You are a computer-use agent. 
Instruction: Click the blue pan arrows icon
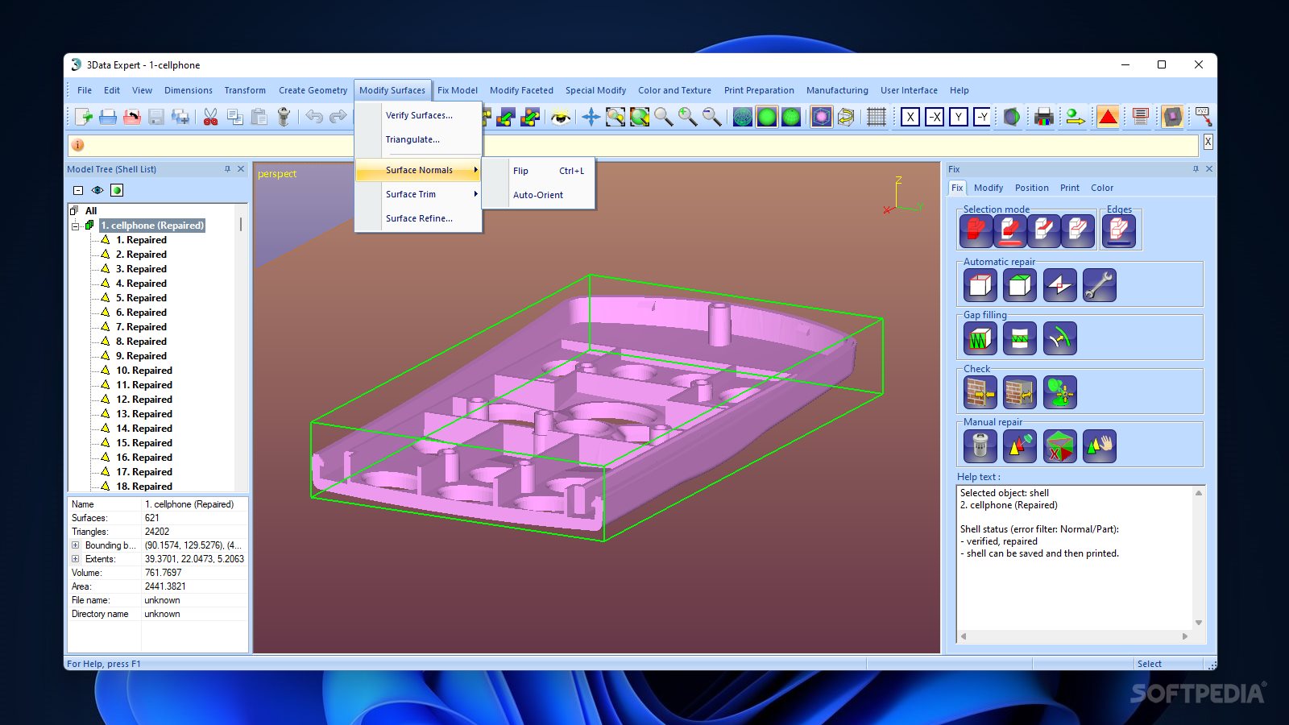click(x=591, y=118)
